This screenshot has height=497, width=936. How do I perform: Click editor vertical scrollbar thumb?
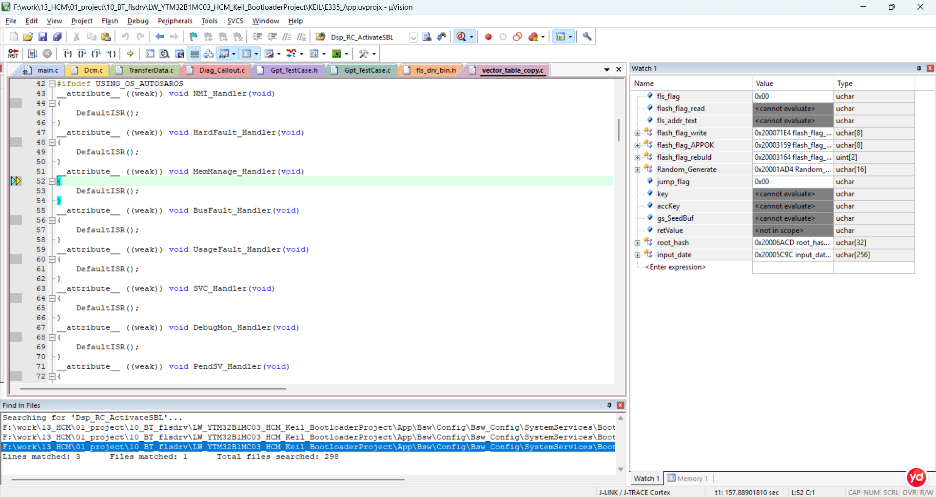tap(619, 130)
